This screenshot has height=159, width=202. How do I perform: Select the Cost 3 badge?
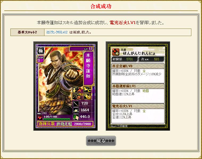pyautogui.click(x=40, y=59)
